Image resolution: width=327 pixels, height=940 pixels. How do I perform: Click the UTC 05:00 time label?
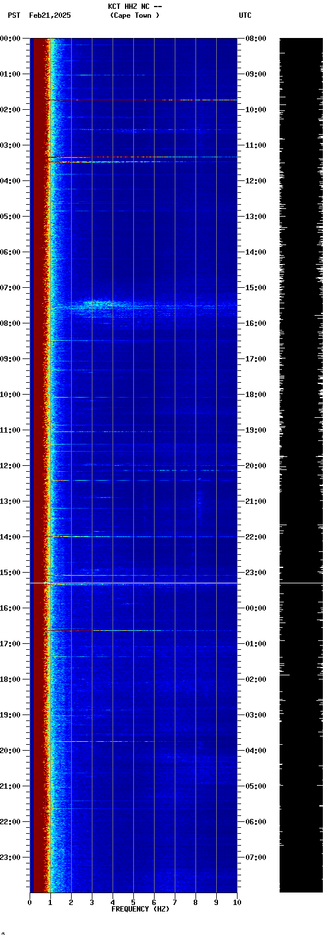click(x=255, y=786)
